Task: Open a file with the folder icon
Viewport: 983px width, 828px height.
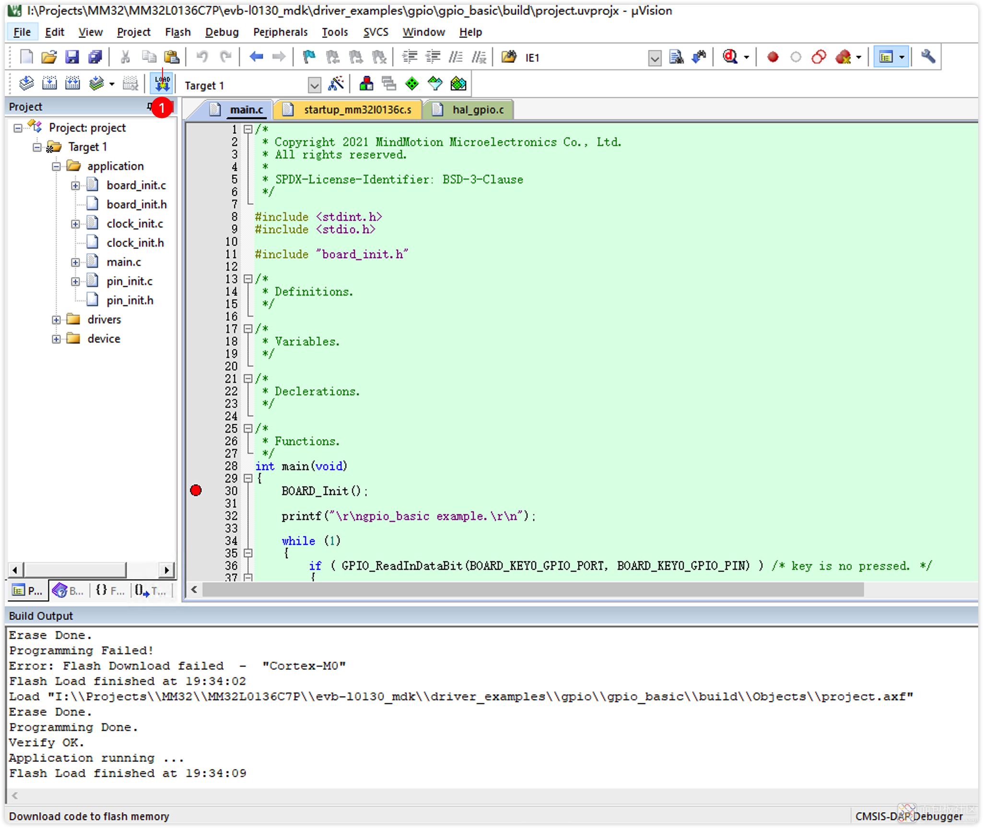Action: pos(49,57)
